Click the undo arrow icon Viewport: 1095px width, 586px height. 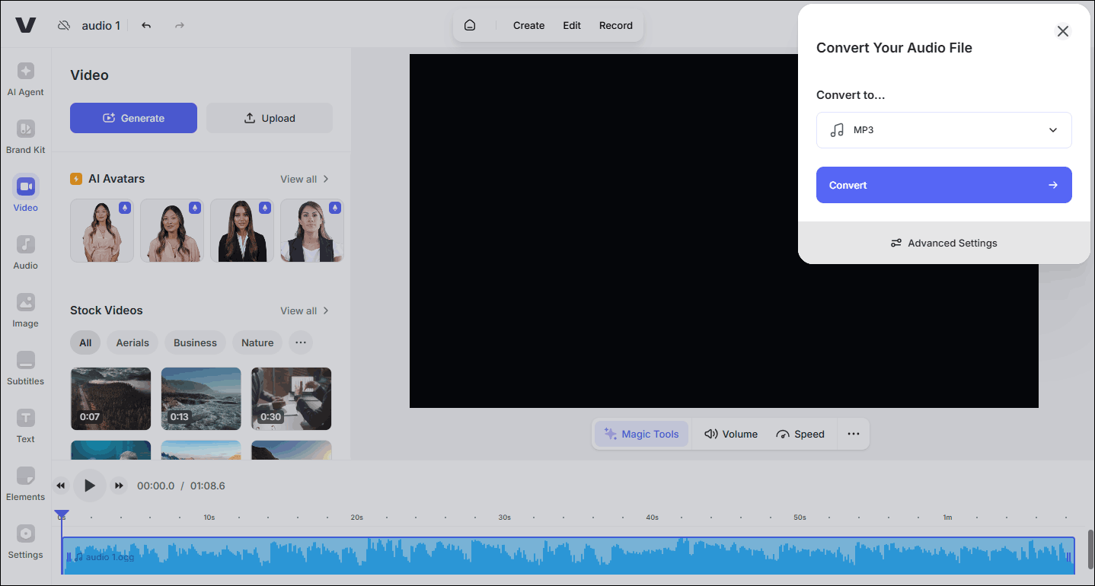[x=146, y=26]
